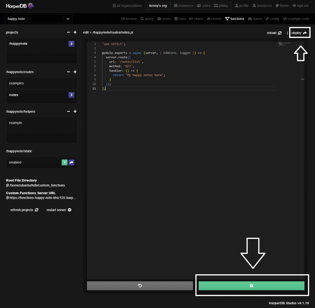
Task: Add a new project with plus icon
Action: coord(75,32)
